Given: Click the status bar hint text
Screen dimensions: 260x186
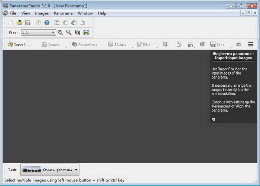Looking at the screenshot, I should (64, 180).
